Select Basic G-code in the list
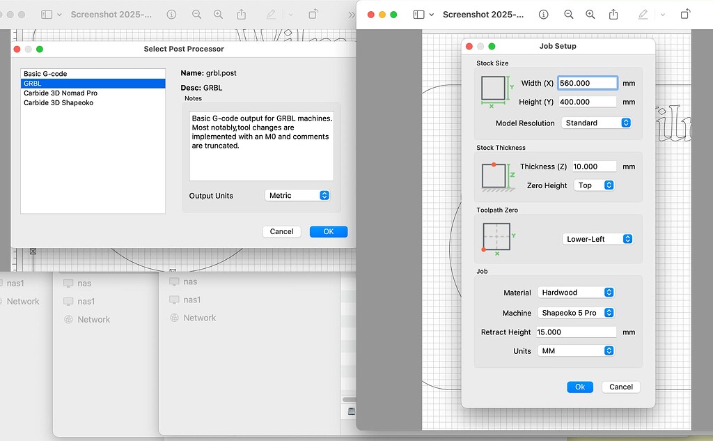Image resolution: width=713 pixels, height=441 pixels. click(x=45, y=74)
